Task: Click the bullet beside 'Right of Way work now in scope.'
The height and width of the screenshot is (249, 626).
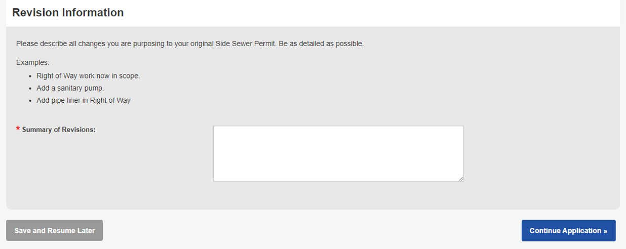Action: tap(31, 76)
